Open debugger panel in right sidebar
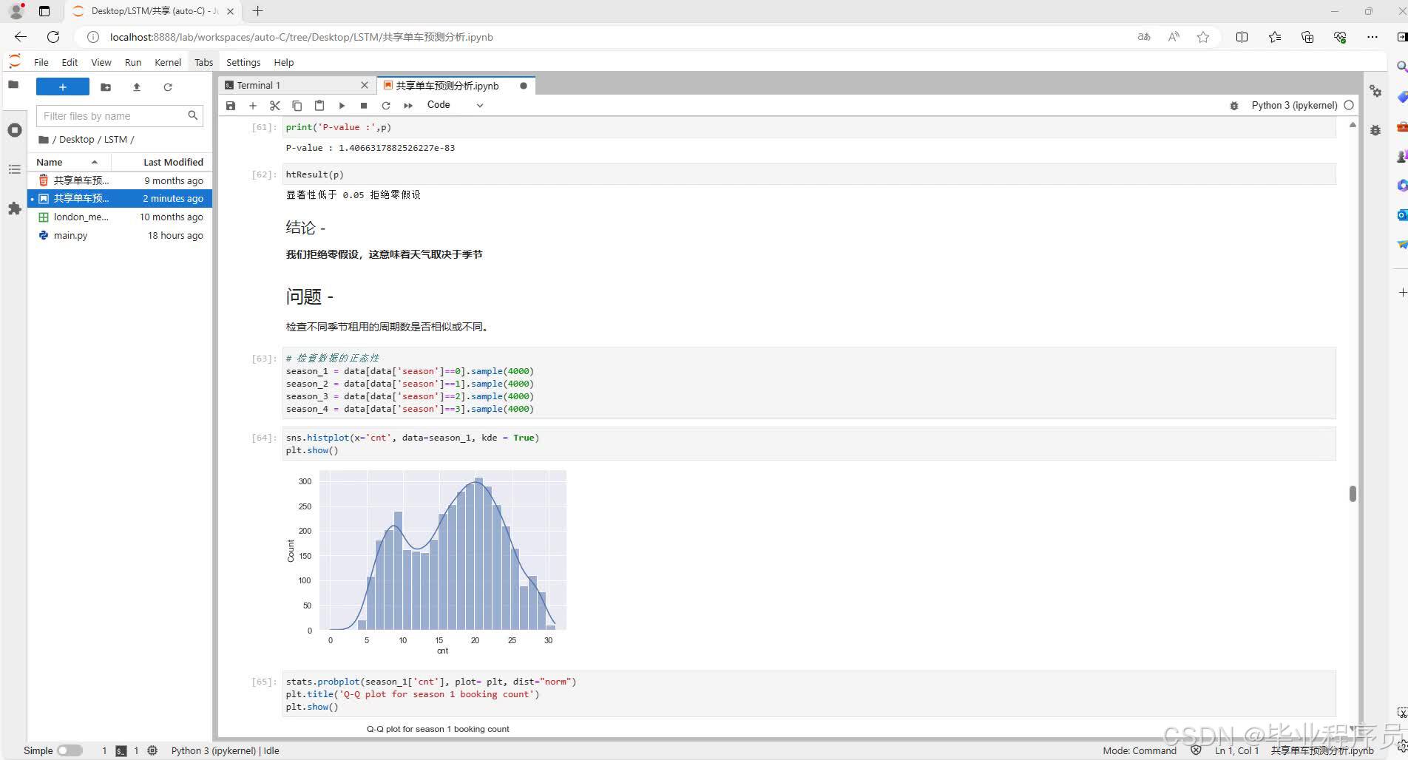 (1375, 131)
